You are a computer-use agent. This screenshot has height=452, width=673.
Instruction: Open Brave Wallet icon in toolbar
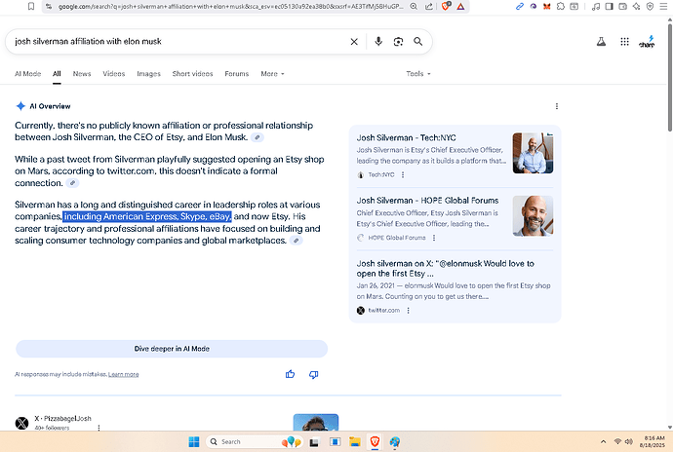coord(623,7)
